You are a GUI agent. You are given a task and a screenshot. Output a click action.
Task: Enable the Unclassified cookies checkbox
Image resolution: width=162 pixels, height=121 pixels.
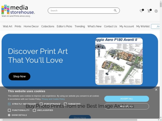[34, 110]
